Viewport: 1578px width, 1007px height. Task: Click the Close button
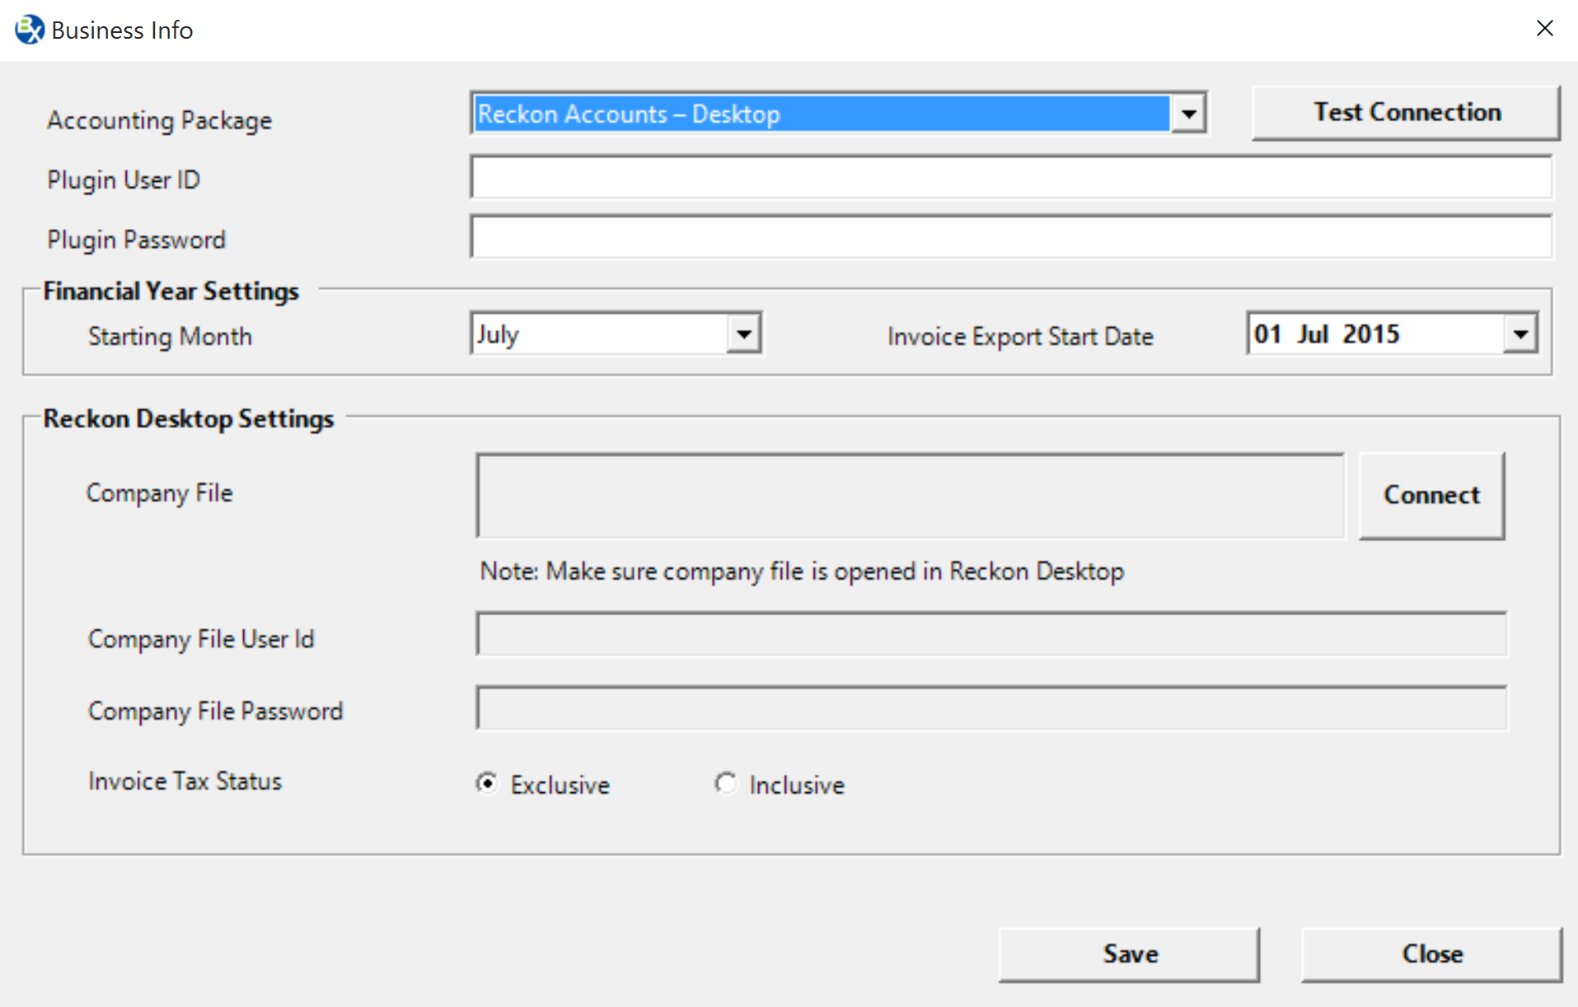[1432, 954]
